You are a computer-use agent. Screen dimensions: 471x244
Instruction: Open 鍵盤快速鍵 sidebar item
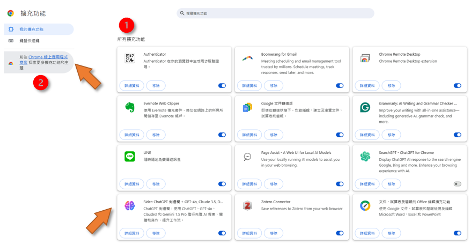tap(39, 41)
